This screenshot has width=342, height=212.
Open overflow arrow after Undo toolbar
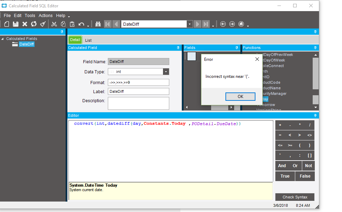pyautogui.click(x=88, y=26)
